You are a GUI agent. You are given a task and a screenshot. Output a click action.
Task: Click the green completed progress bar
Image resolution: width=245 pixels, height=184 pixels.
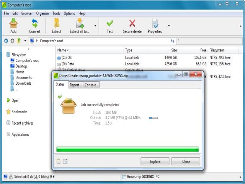[x=127, y=149]
